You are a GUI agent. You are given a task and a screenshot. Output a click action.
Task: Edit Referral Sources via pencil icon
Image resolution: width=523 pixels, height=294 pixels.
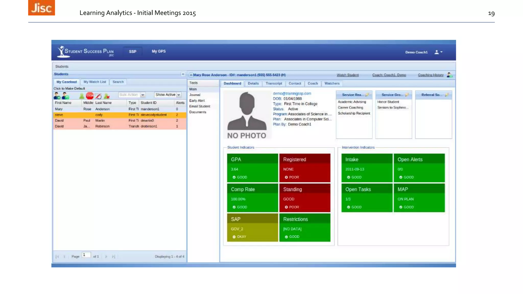point(446,95)
